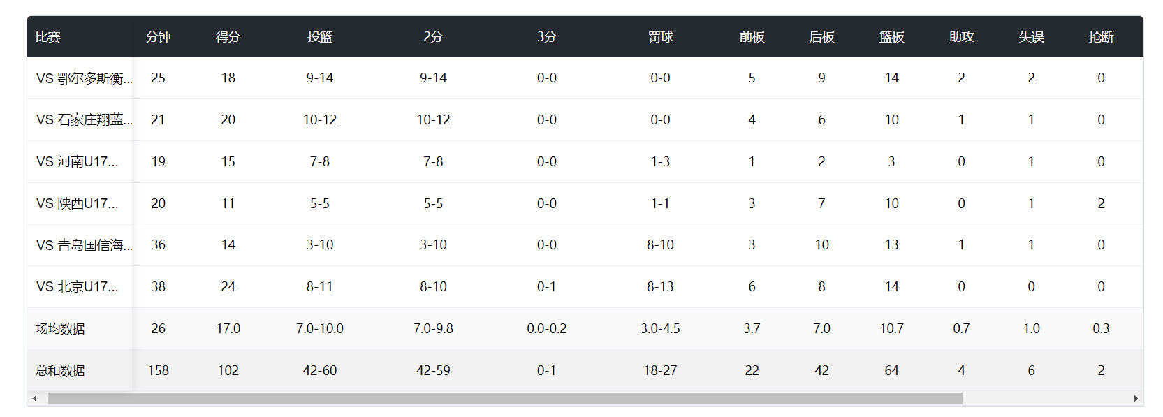The height and width of the screenshot is (417, 1163).
Task: Select the VS 河南U17 game row
Action: (78, 162)
